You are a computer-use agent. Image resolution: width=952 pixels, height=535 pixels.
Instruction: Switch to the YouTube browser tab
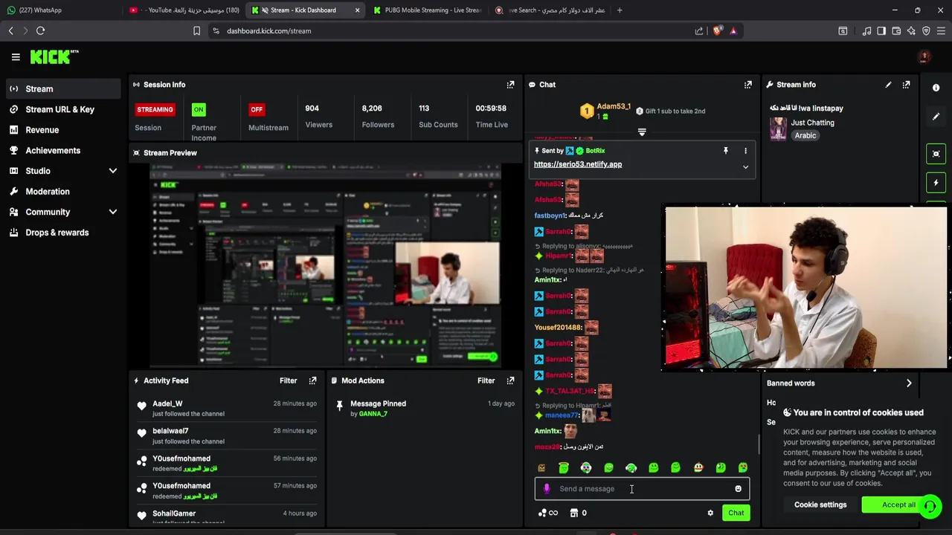click(184, 10)
